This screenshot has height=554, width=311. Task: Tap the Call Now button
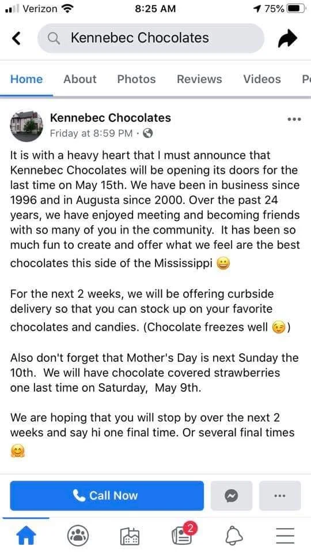click(107, 496)
